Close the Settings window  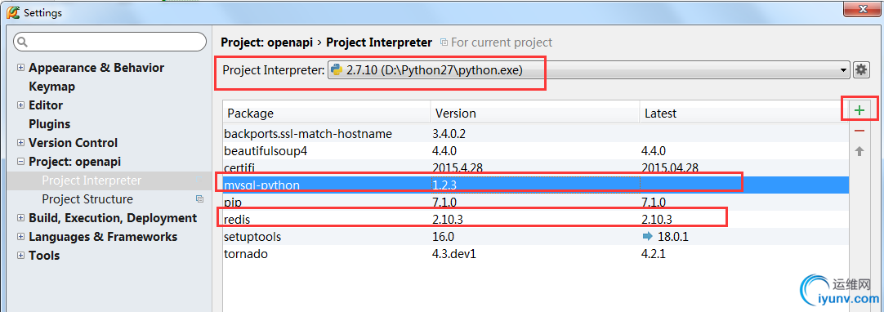861,8
